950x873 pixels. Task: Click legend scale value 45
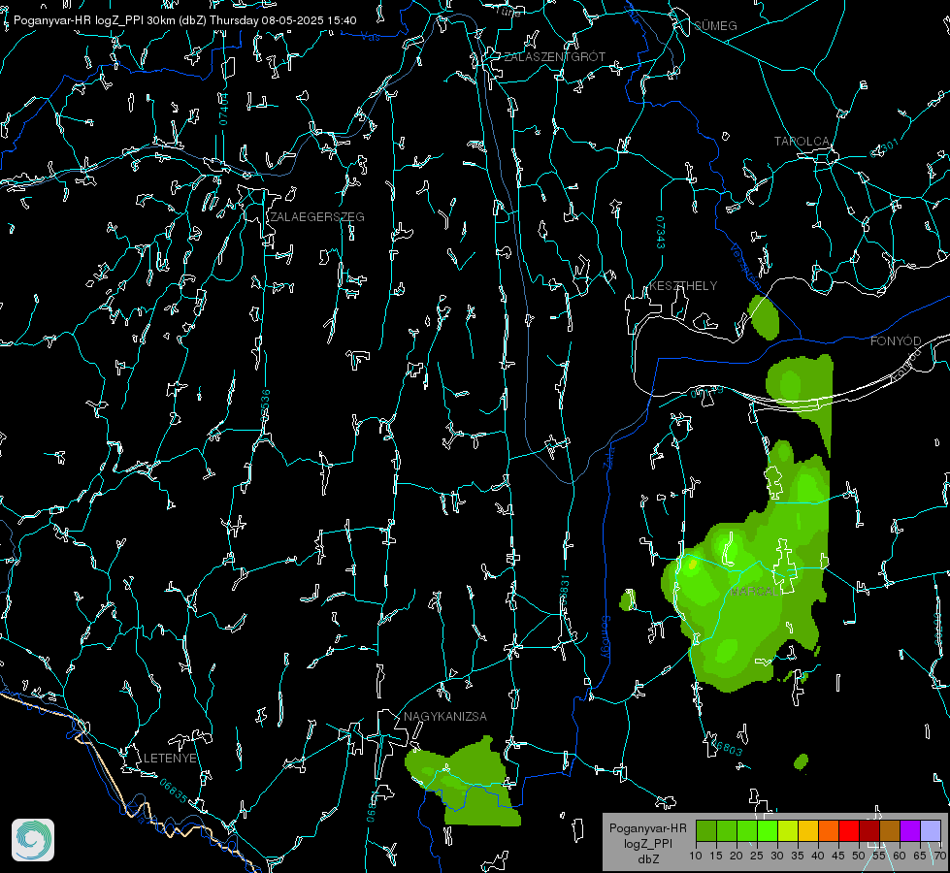837,857
